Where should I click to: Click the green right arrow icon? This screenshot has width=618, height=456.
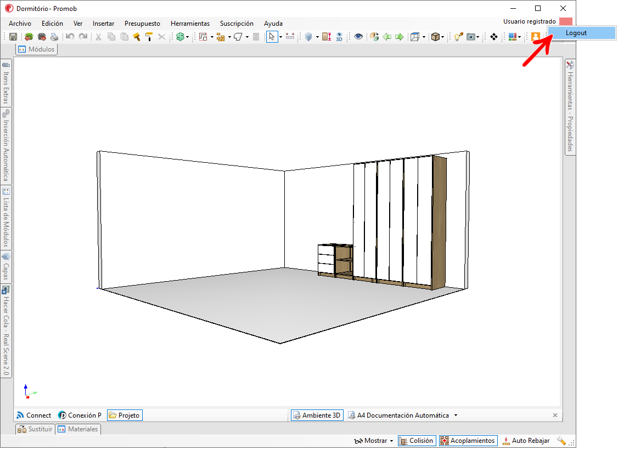[x=399, y=37]
